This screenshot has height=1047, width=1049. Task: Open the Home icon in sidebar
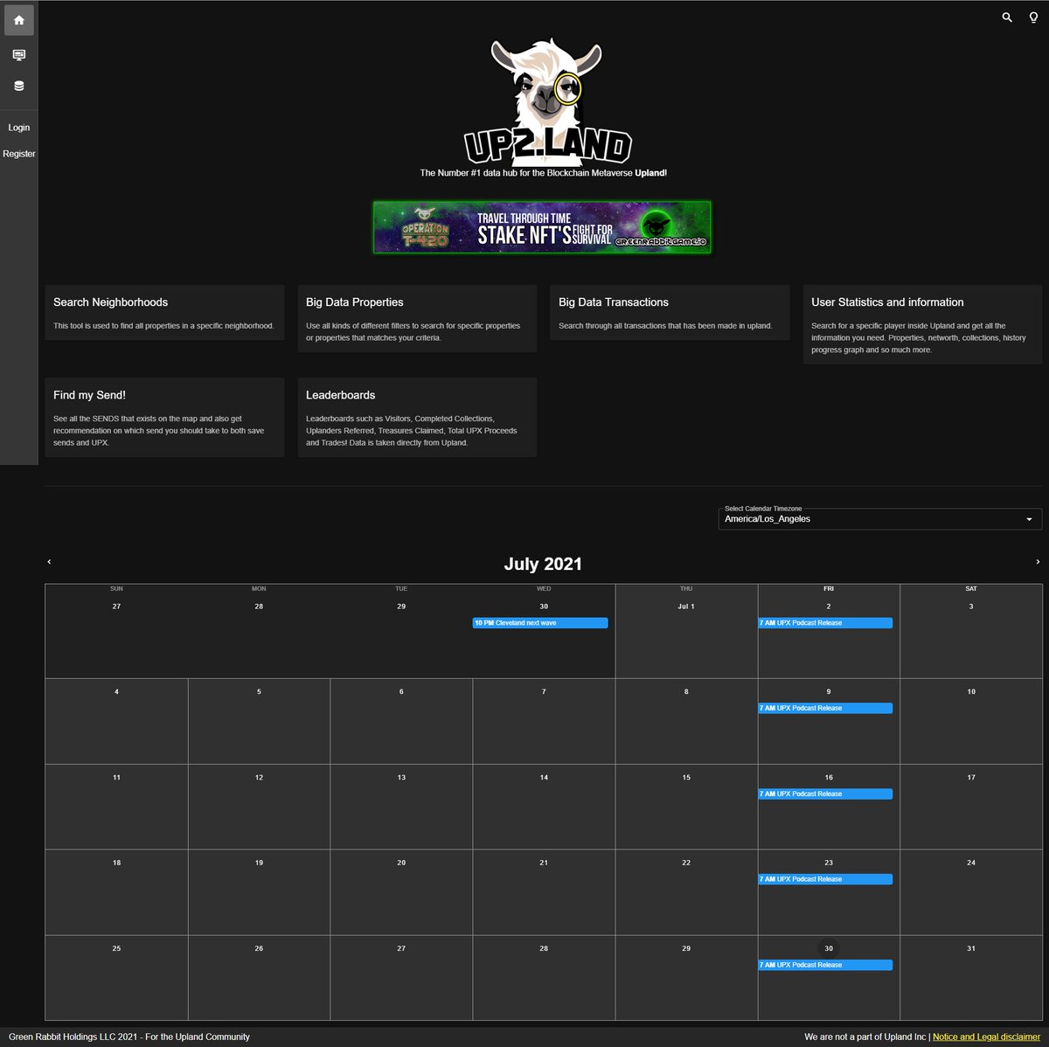[19, 20]
